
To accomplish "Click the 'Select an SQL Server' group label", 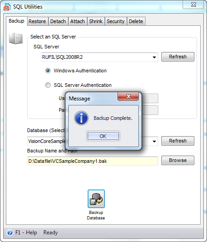I will tap(53, 37).
